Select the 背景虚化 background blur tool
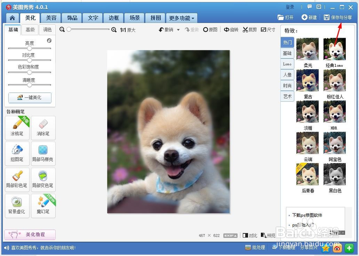 coord(17,206)
